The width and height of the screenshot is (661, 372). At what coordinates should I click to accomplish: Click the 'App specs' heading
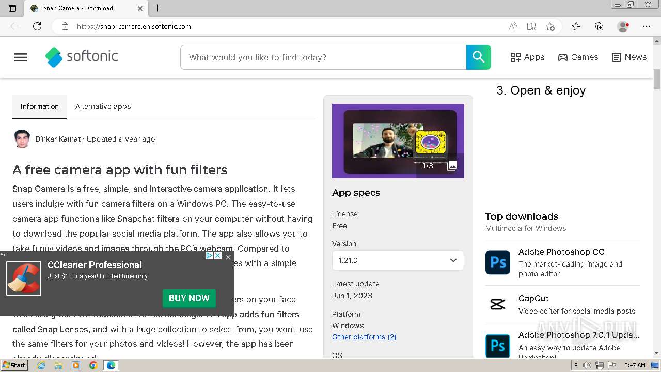pyautogui.click(x=356, y=193)
